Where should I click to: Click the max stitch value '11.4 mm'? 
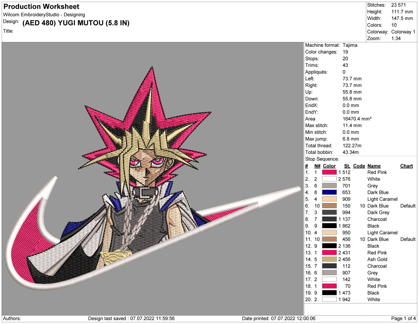tap(352, 125)
